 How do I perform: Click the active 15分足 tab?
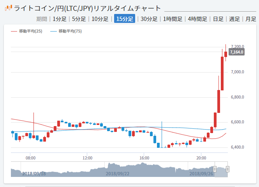[x=125, y=19]
